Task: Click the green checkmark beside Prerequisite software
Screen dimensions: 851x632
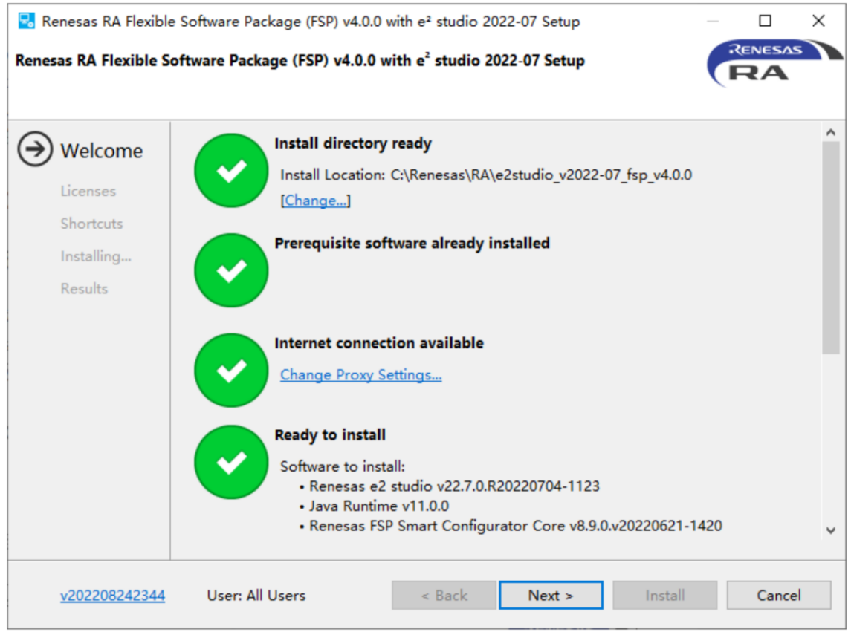Action: point(231,270)
